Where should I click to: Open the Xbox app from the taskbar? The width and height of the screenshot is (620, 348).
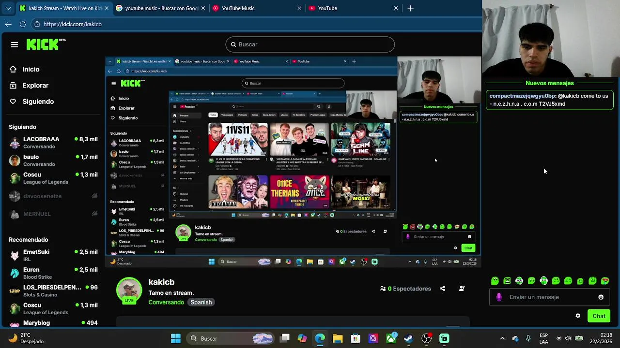point(391,338)
